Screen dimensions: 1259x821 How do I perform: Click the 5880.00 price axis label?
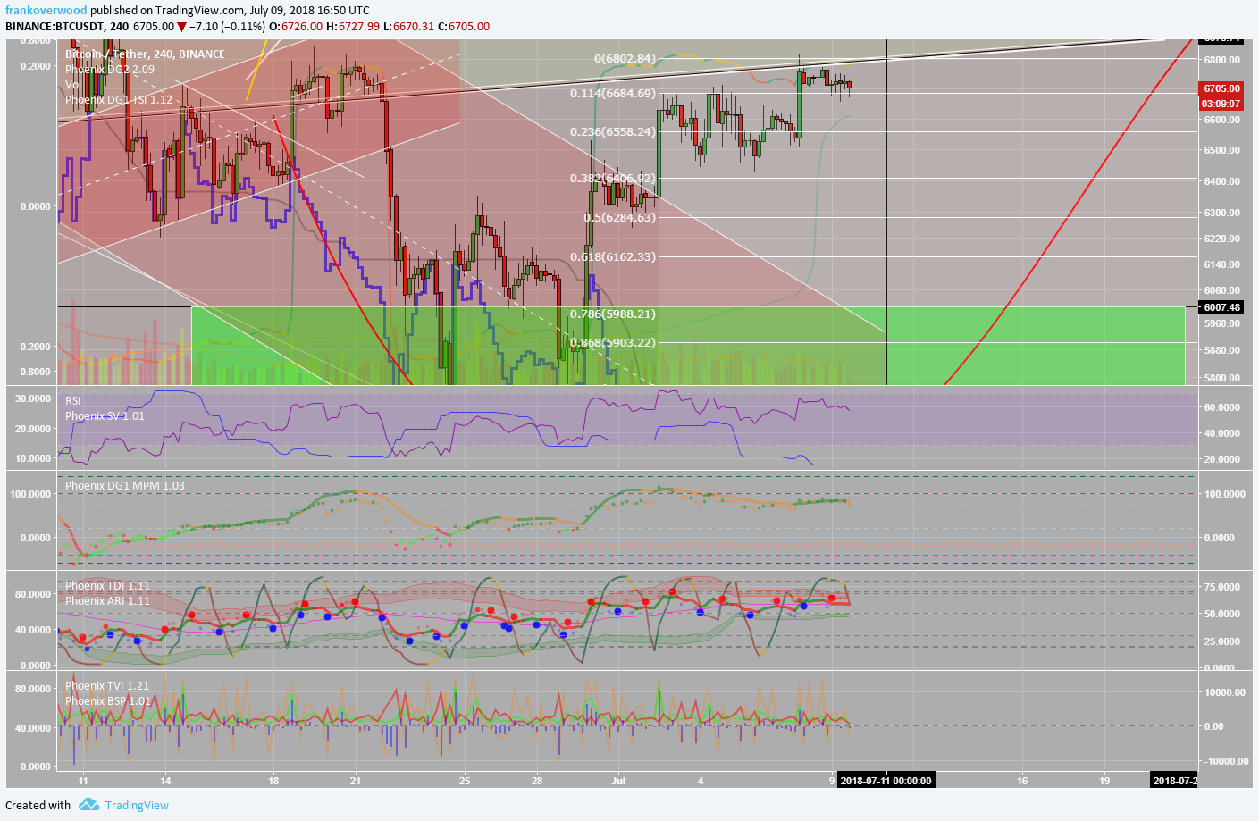1221,350
